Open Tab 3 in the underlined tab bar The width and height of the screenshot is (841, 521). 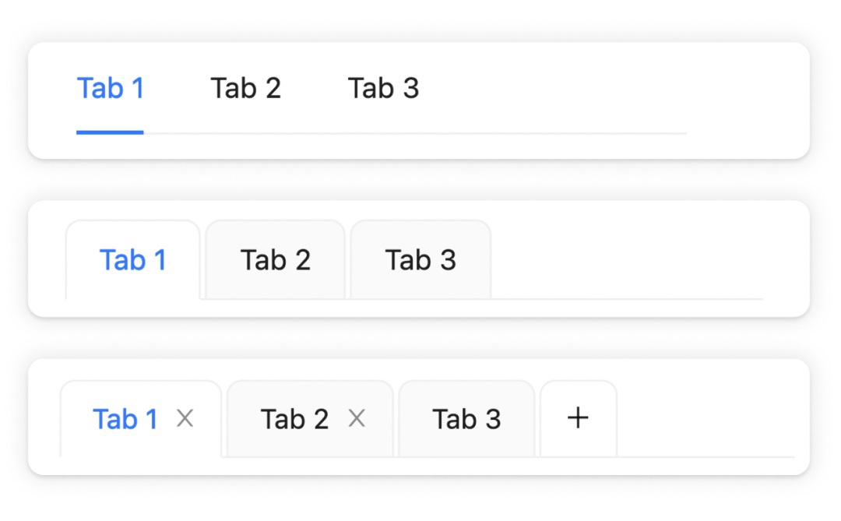pos(383,89)
